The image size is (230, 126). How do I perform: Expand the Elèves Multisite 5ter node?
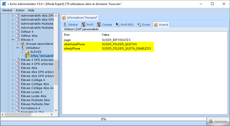13,104
